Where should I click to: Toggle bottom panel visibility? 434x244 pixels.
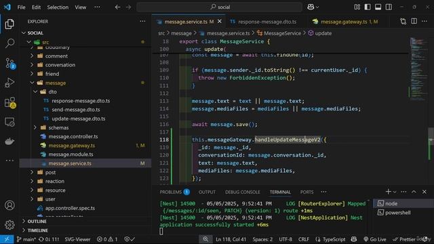pyautogui.click(x=378, y=7)
